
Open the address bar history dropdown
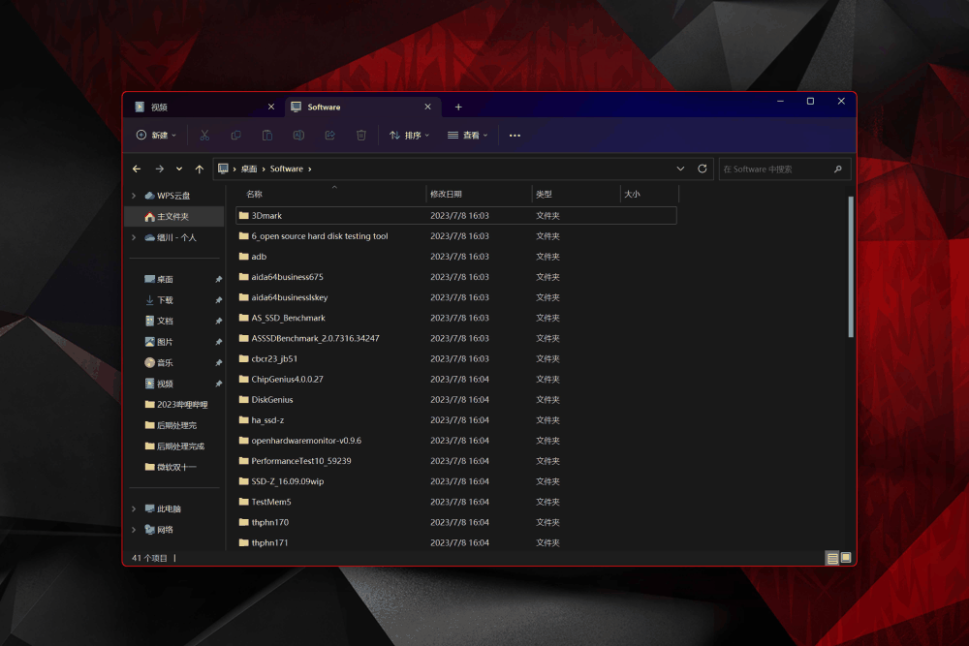pyautogui.click(x=680, y=169)
